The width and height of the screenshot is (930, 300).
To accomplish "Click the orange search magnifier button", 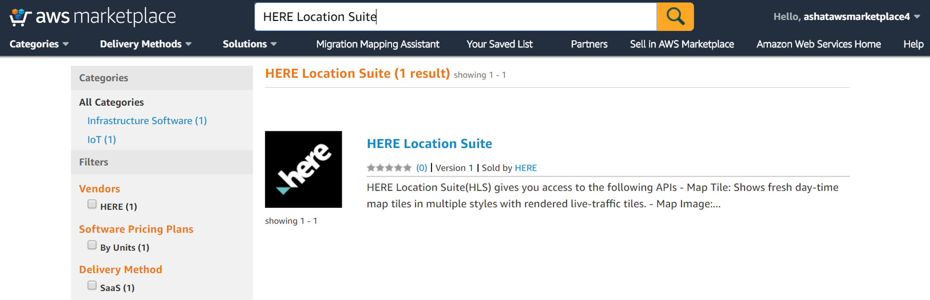I will pos(675,17).
